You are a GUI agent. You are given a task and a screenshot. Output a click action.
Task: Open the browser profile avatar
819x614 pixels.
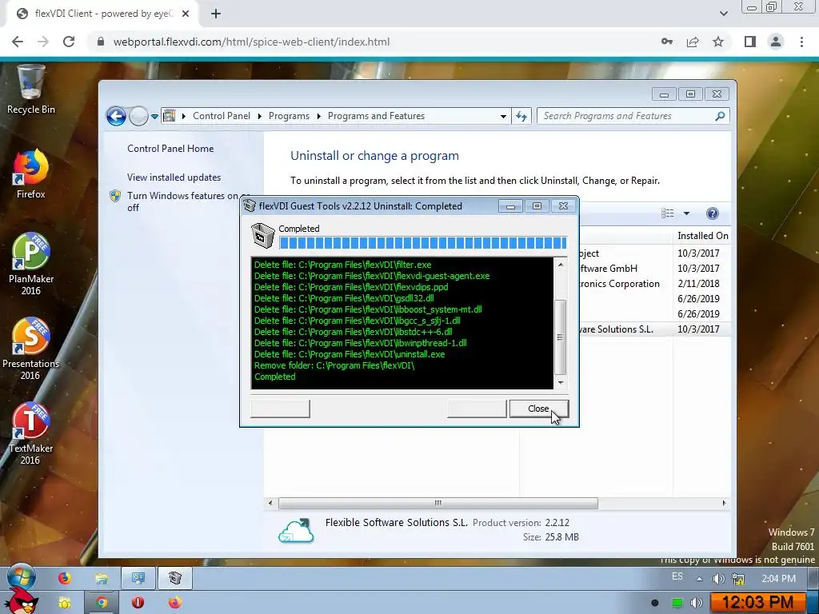[776, 42]
